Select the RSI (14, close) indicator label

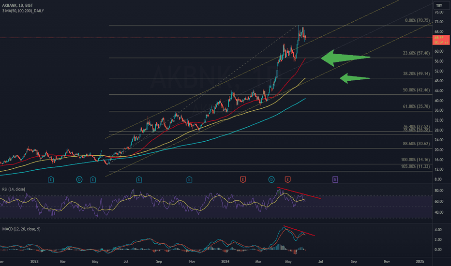(14, 189)
